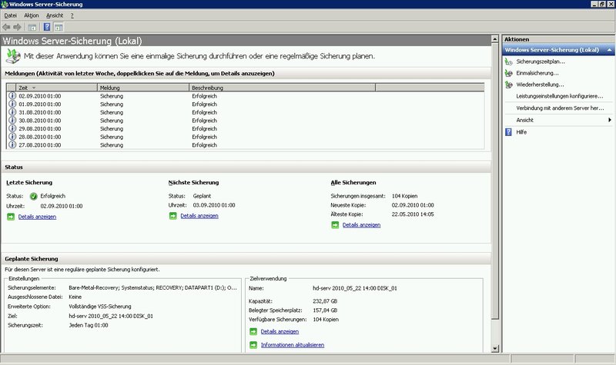Image resolution: width=616 pixels, height=365 pixels.
Task: Open Details anzeigen under Letzte Sicherung
Action: [x=37, y=217]
